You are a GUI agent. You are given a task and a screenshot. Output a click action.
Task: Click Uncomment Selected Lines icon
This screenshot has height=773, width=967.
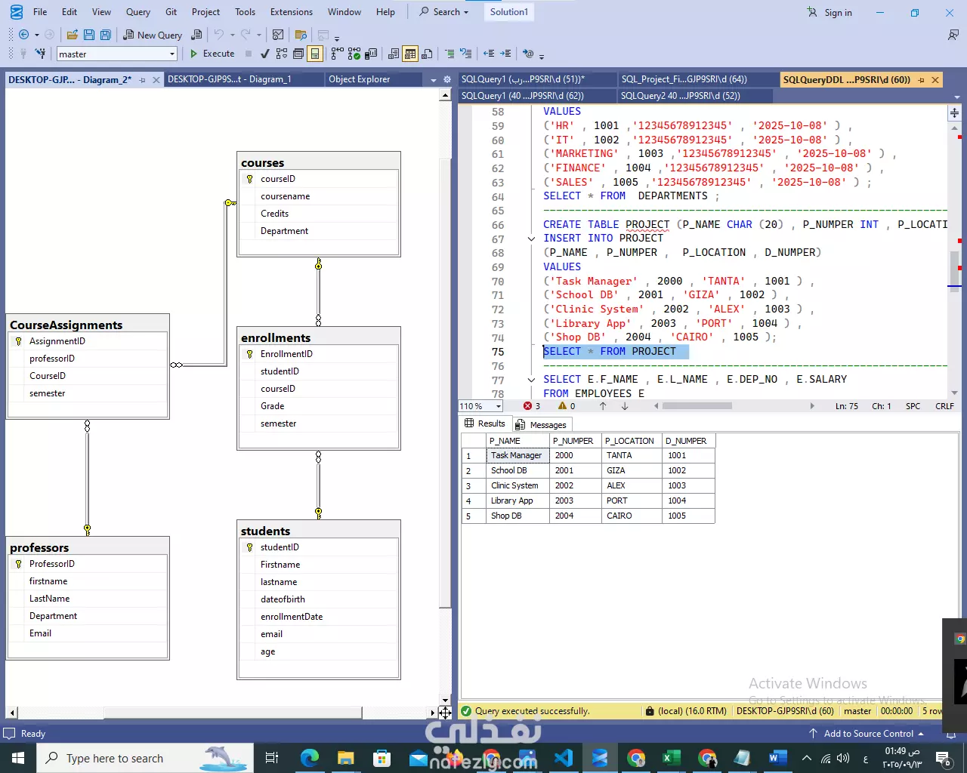(466, 54)
